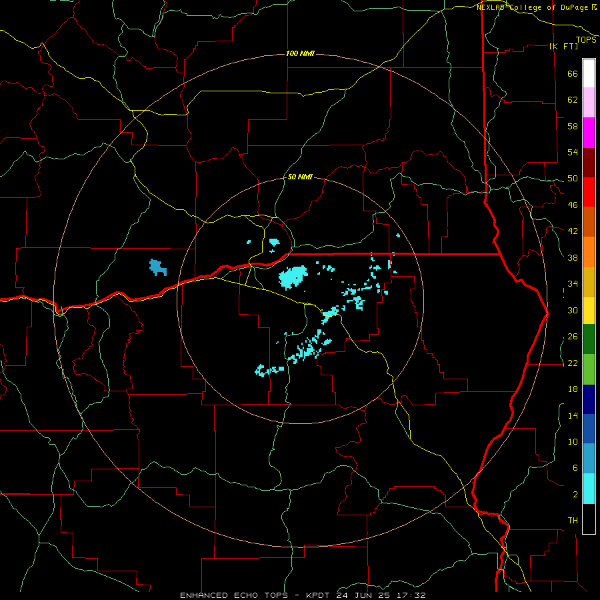Click the gold 34 kft legend color
The height and width of the screenshot is (600, 600).
click(x=589, y=282)
